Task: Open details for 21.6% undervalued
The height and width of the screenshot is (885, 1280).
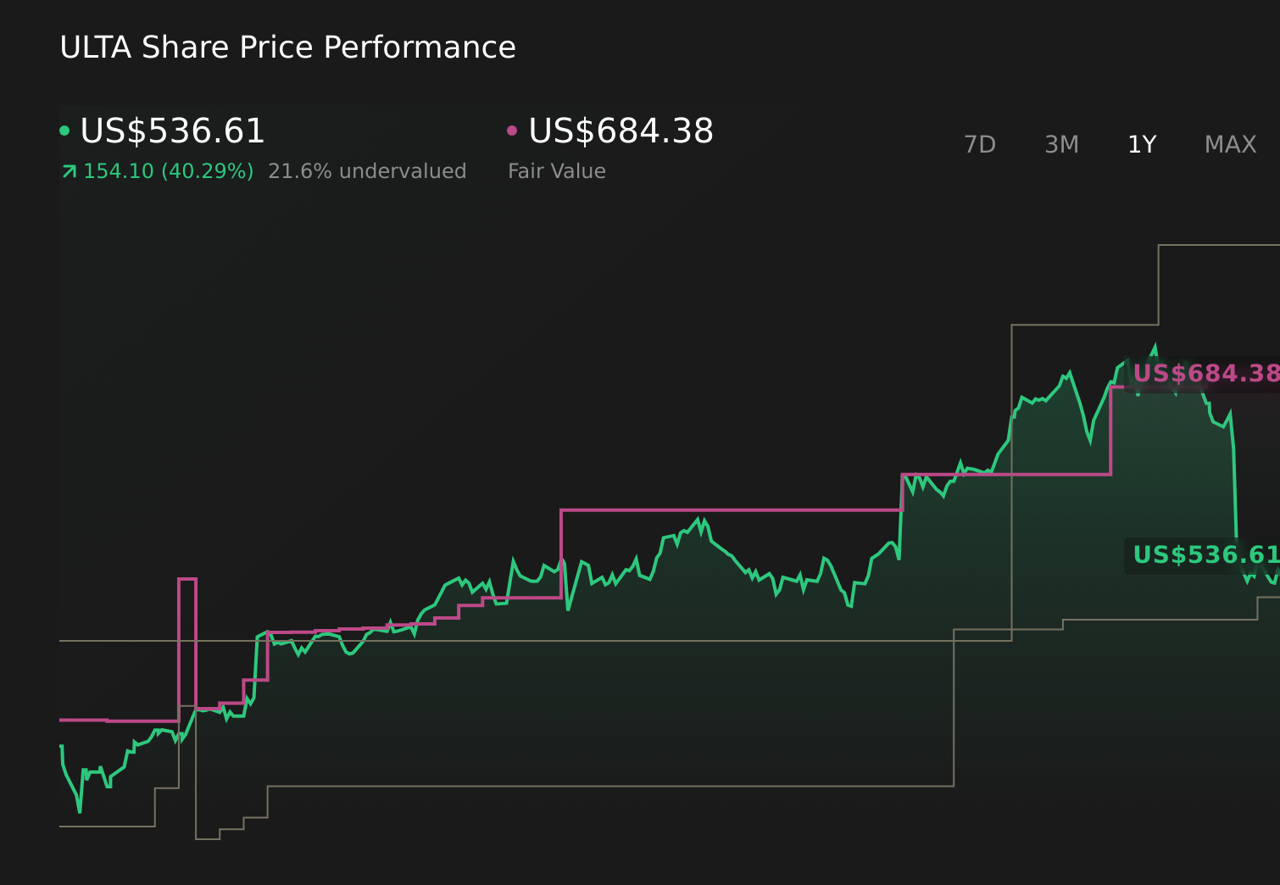Action: coord(367,170)
